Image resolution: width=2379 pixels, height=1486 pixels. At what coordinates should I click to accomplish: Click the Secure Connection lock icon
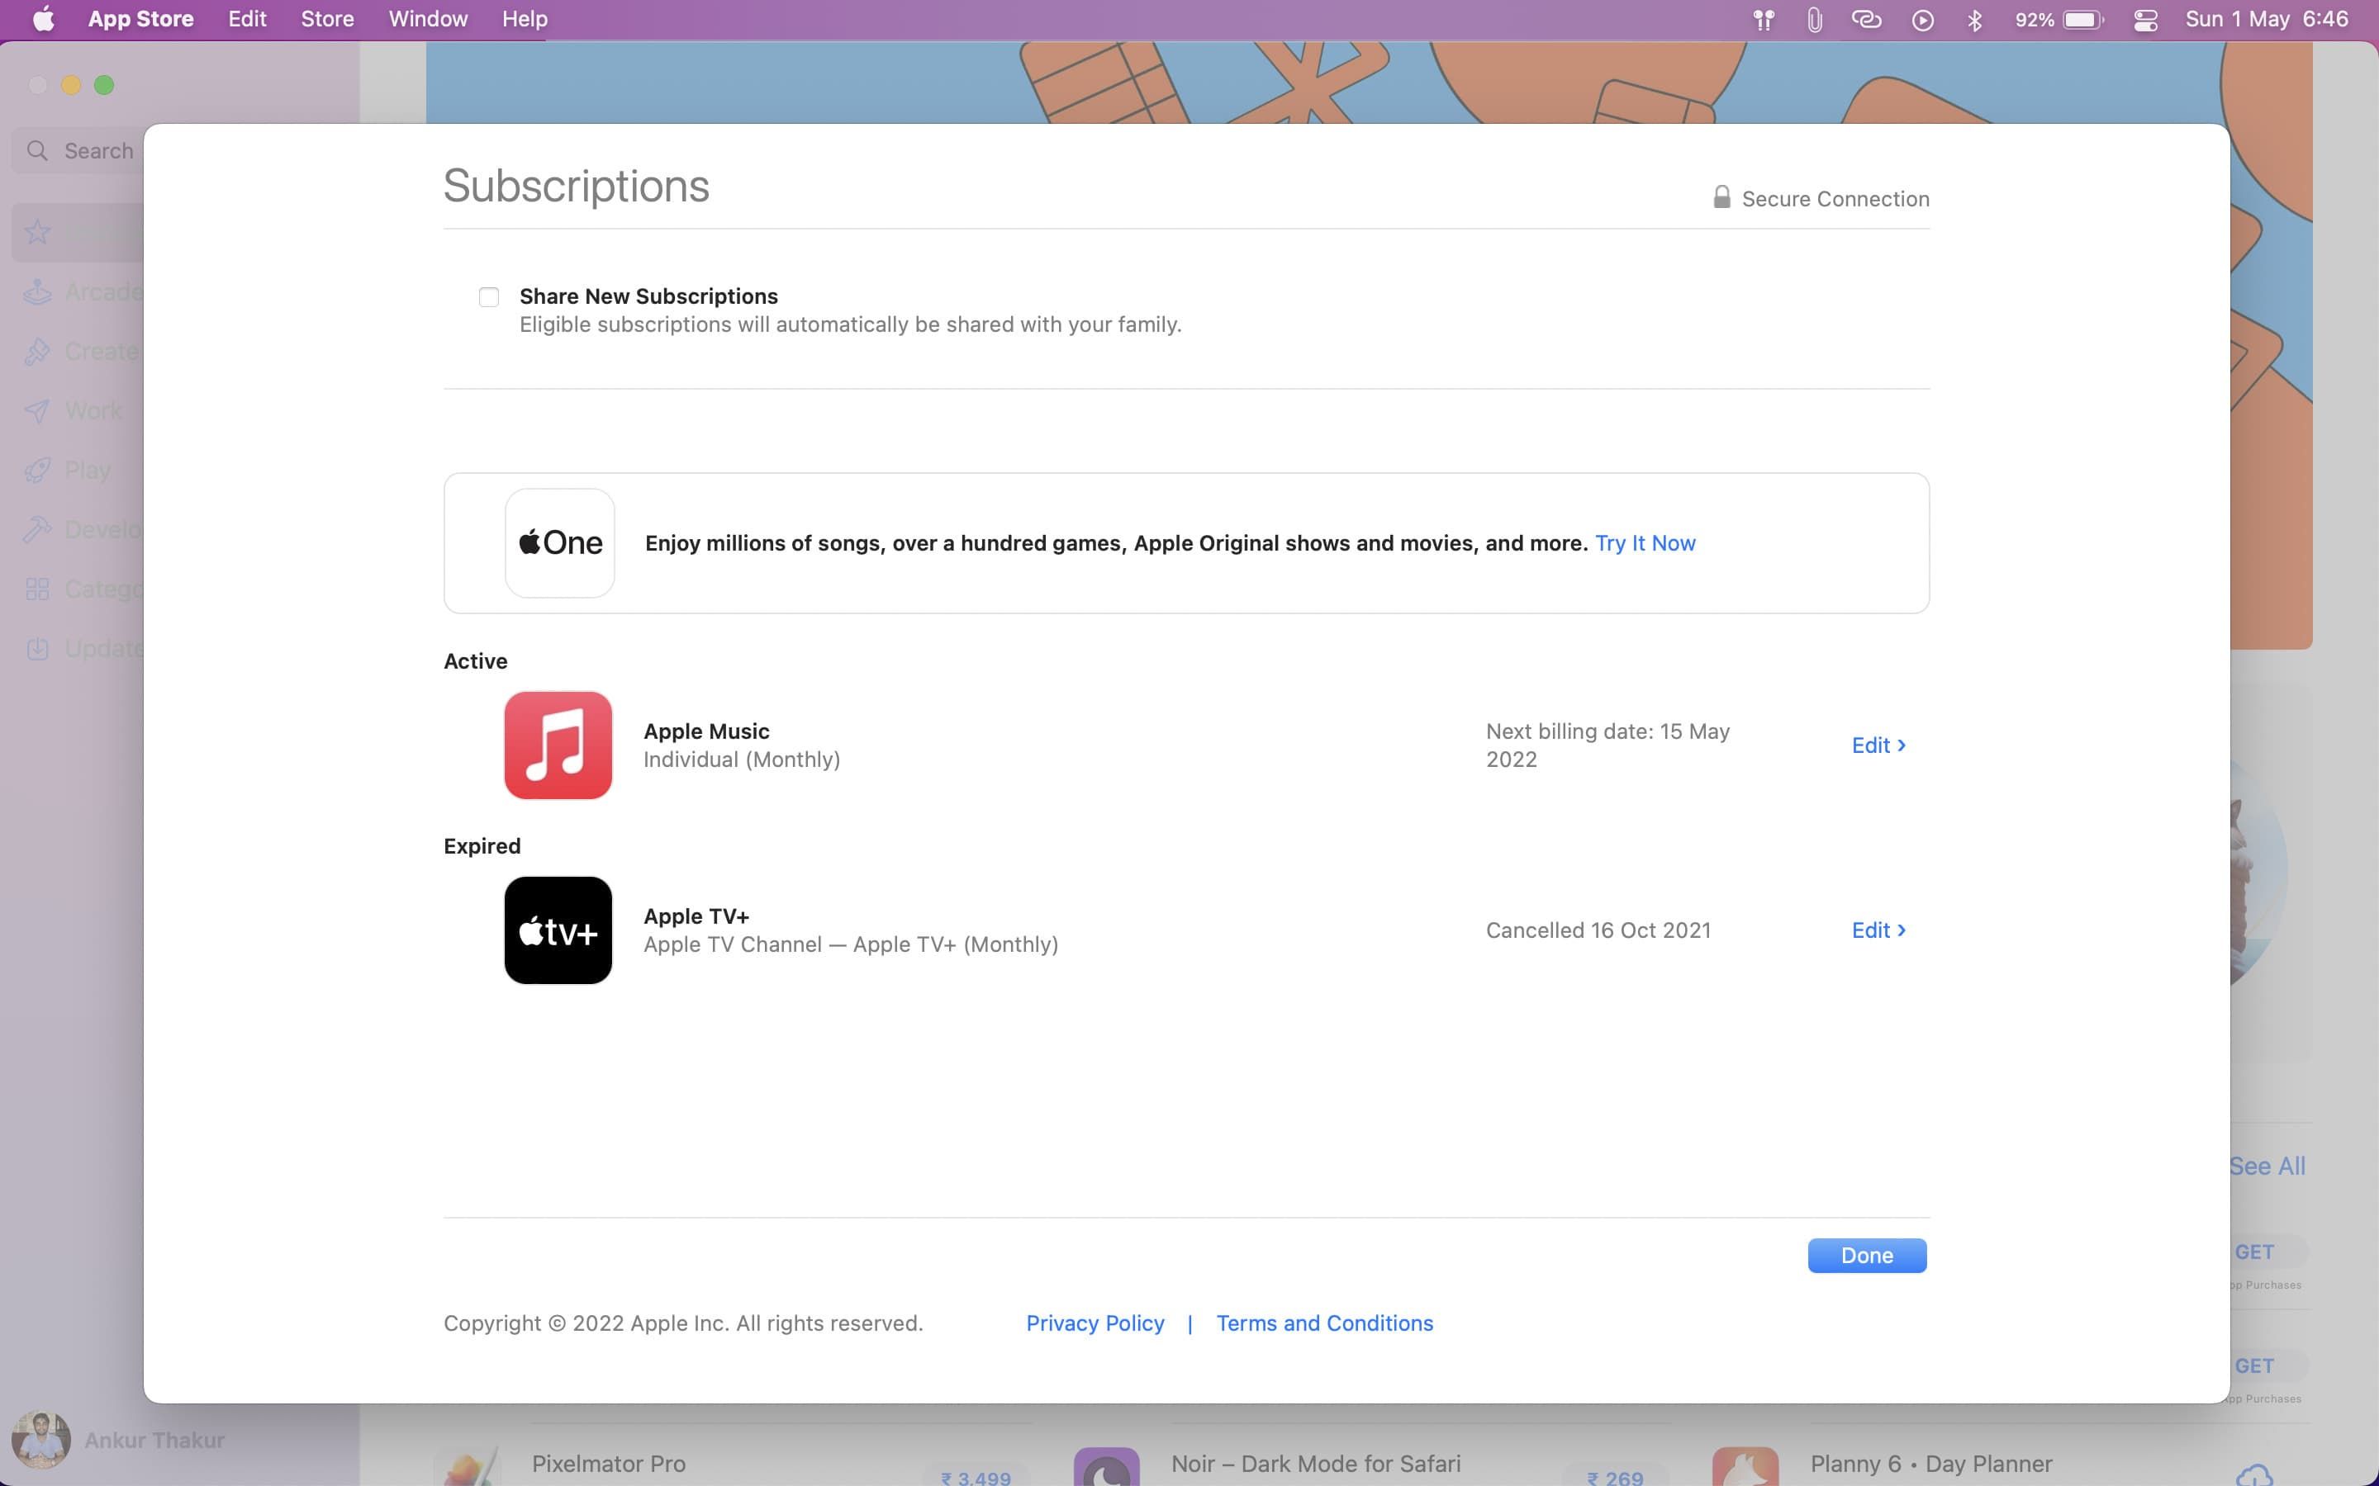[x=1721, y=197]
